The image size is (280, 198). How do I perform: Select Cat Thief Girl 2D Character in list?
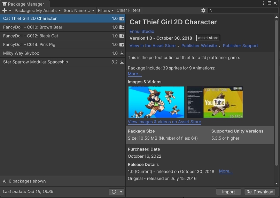coord(62,18)
